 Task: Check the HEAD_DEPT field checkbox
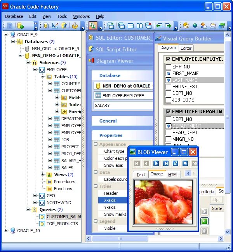168,133
